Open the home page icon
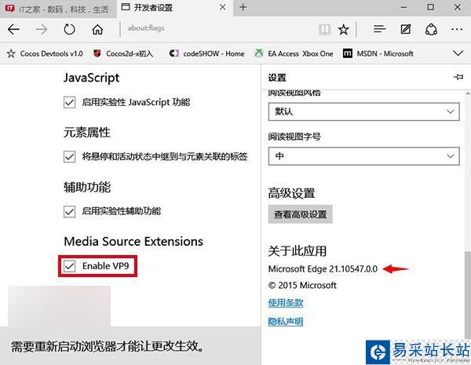 tap(97, 30)
